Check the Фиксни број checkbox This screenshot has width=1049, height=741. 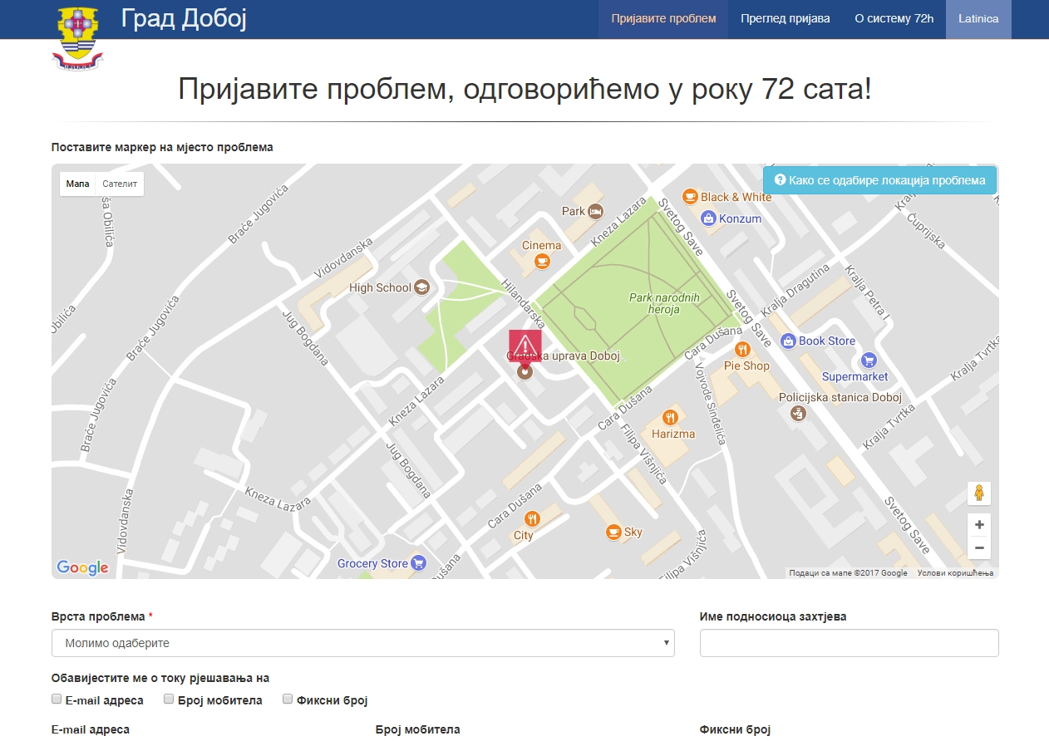click(x=287, y=699)
